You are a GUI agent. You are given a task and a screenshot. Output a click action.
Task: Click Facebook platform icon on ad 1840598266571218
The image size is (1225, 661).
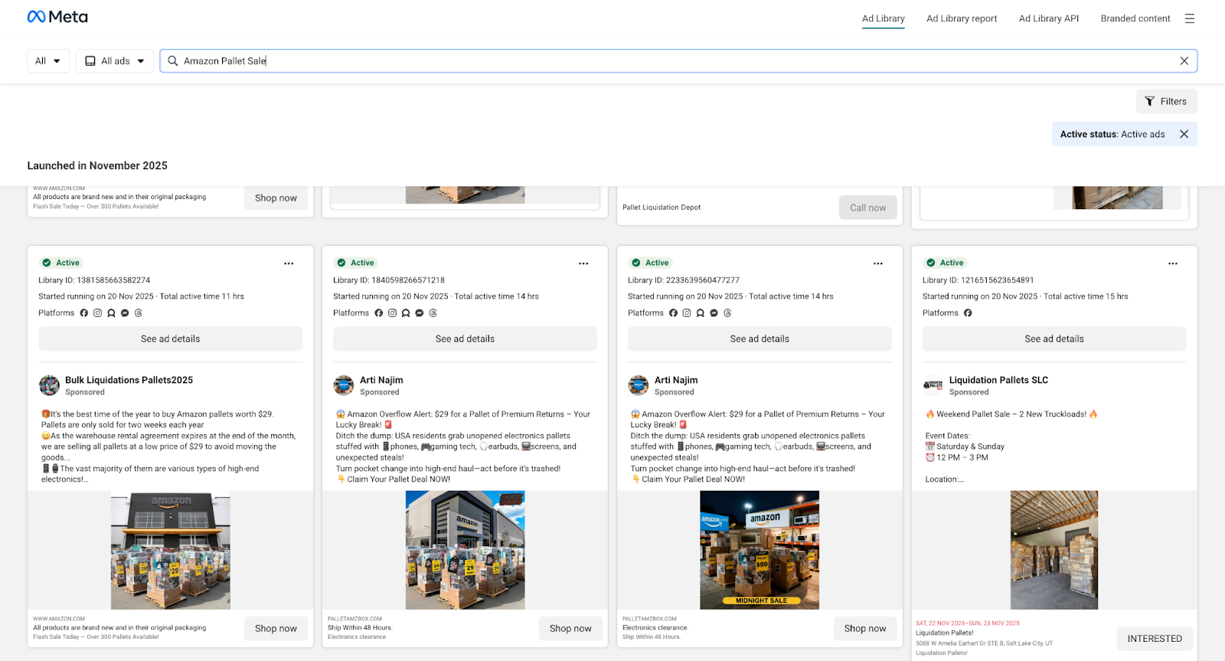pos(379,313)
